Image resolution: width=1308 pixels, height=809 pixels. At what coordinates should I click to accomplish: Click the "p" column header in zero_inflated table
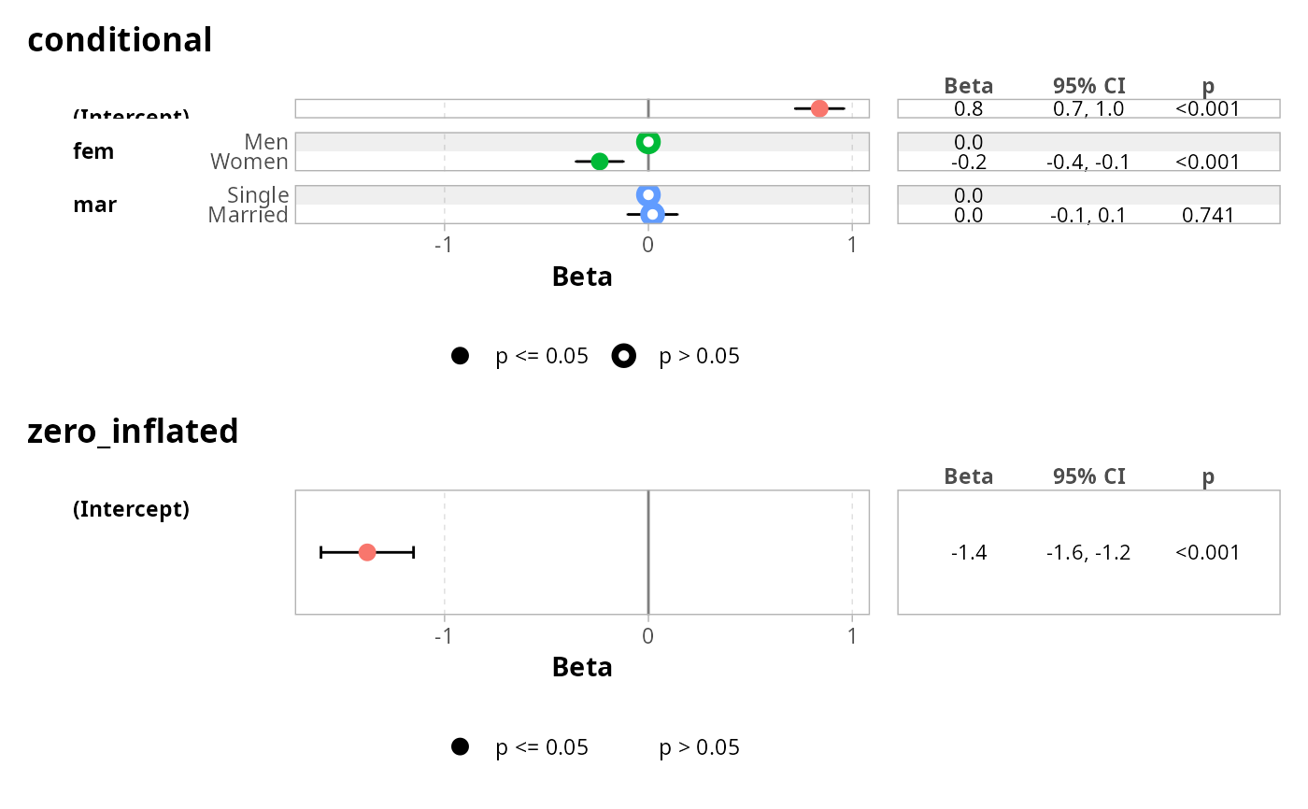(x=1208, y=476)
